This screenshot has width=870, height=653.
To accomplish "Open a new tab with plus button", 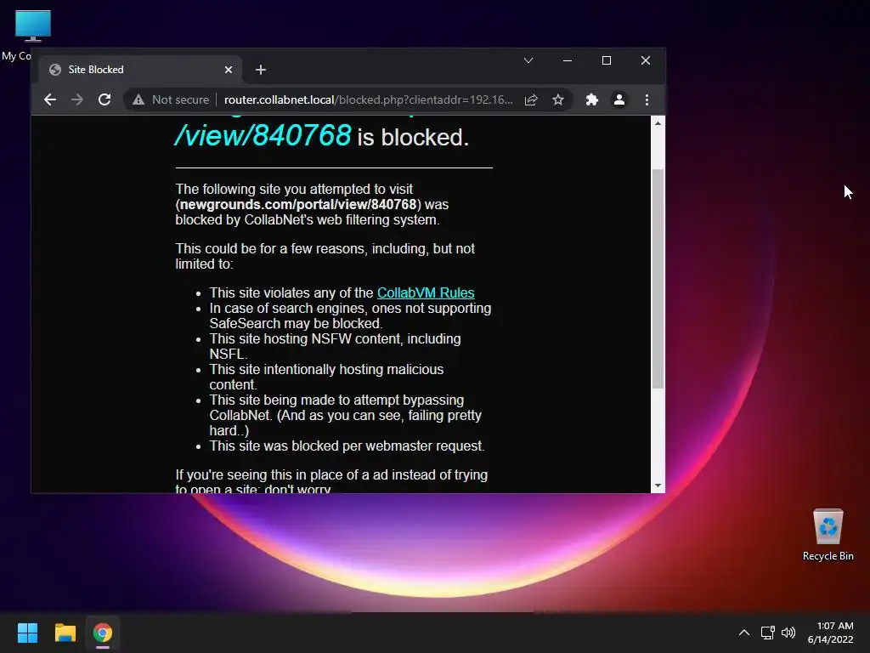I will click(x=261, y=70).
